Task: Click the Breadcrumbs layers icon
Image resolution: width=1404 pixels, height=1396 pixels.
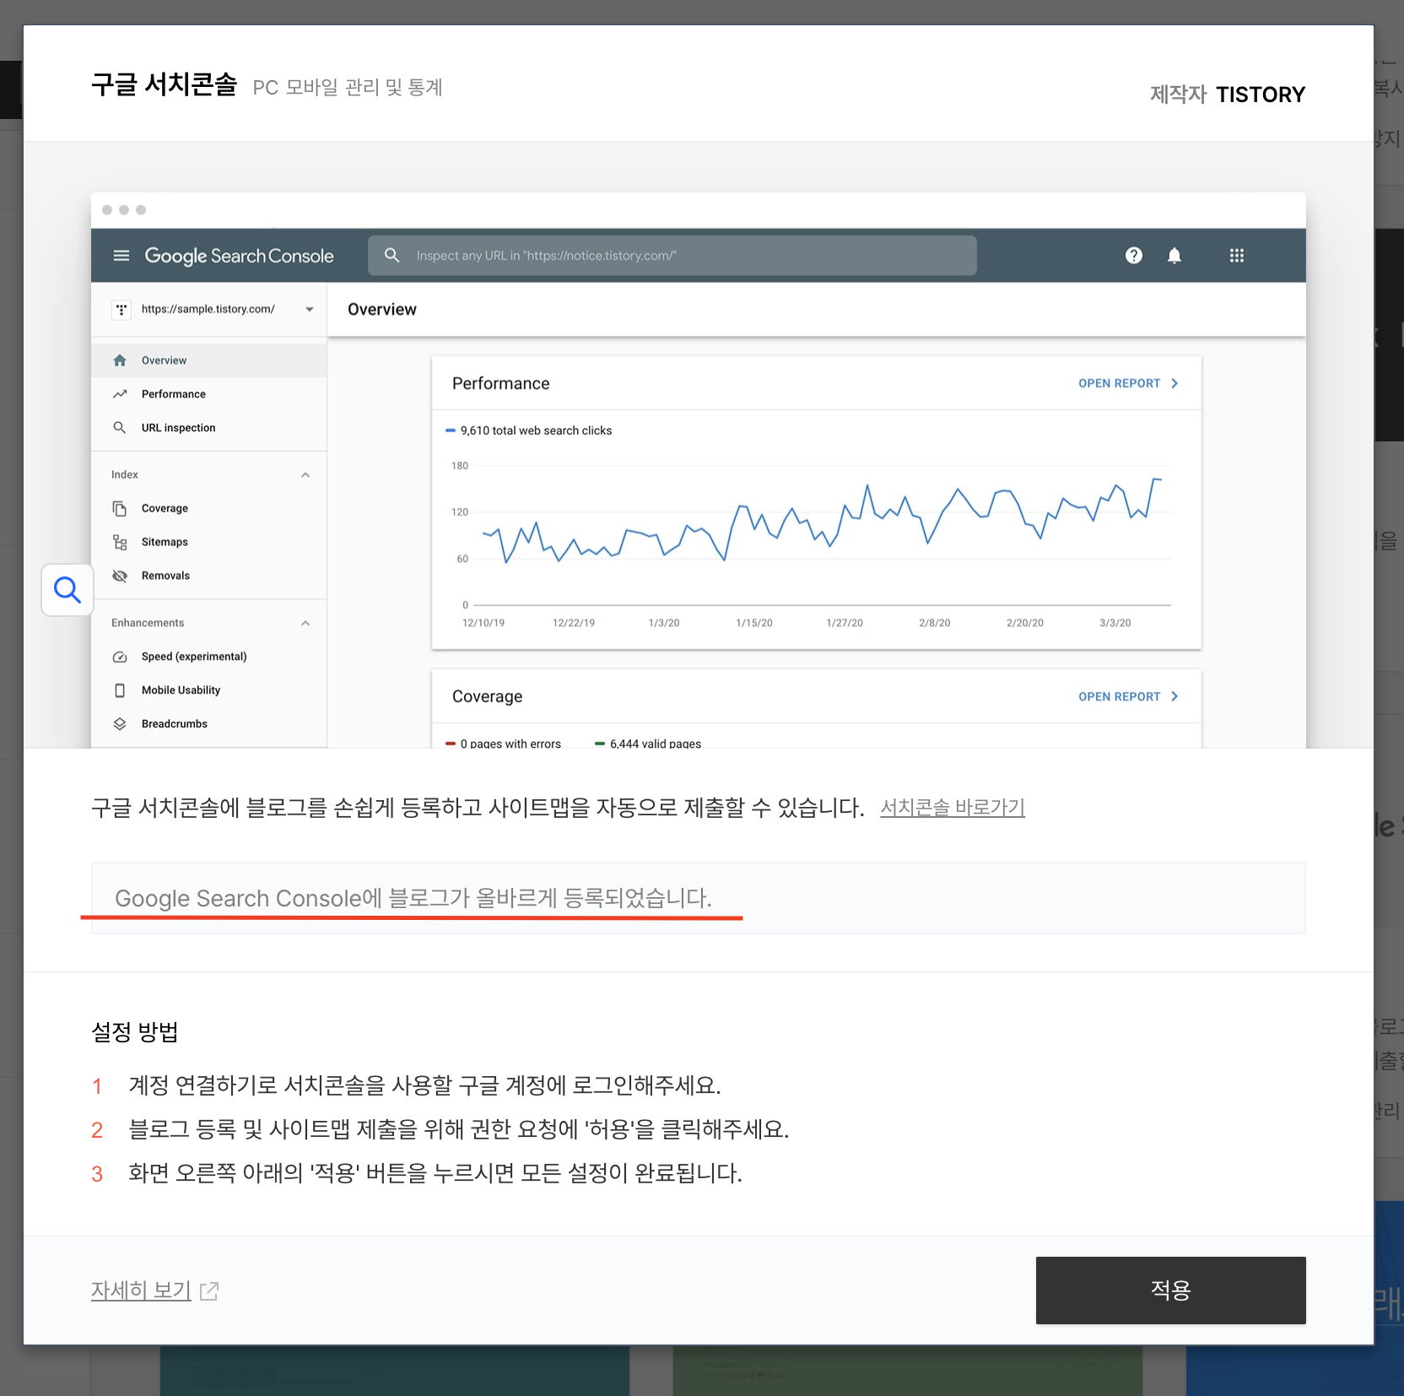Action: coord(120,724)
